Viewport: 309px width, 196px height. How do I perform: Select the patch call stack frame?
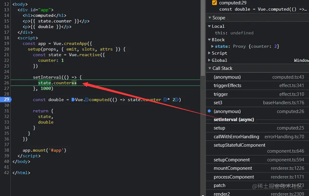257,185
